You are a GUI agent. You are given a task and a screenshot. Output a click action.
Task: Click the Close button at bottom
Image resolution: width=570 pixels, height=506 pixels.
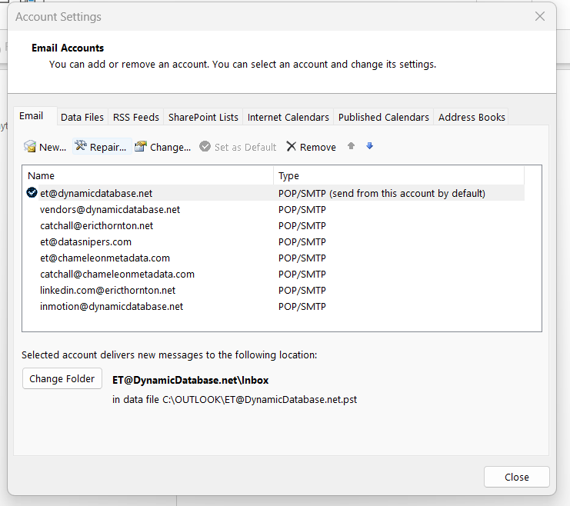(x=516, y=477)
